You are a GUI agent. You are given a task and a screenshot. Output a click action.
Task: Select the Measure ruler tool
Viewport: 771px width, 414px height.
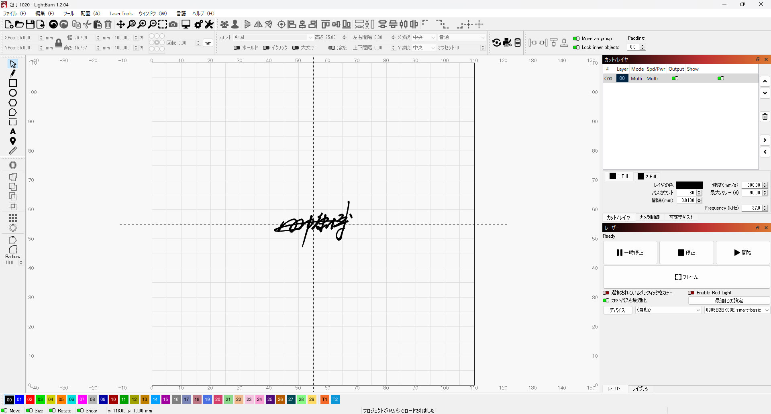13,151
